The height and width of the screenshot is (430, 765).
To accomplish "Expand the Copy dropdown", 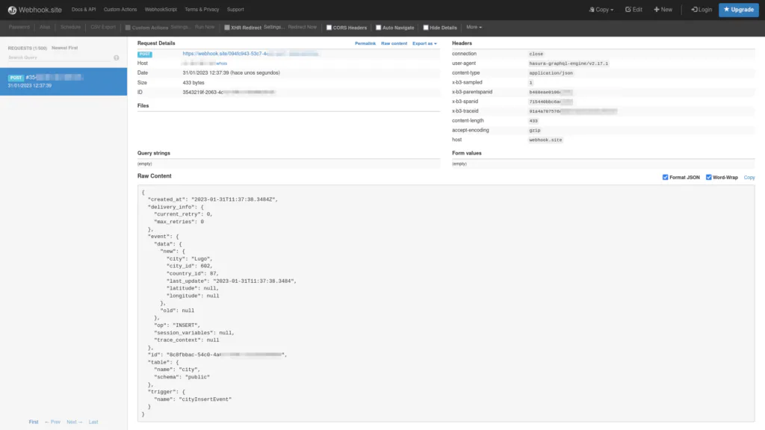I will [601, 9].
